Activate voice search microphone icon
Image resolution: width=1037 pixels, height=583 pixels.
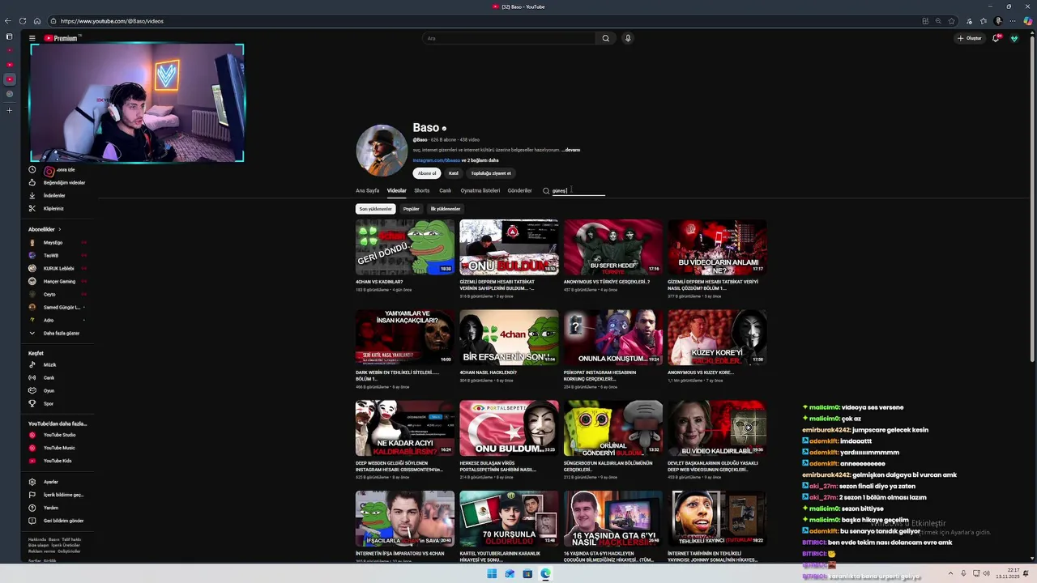[x=627, y=38]
